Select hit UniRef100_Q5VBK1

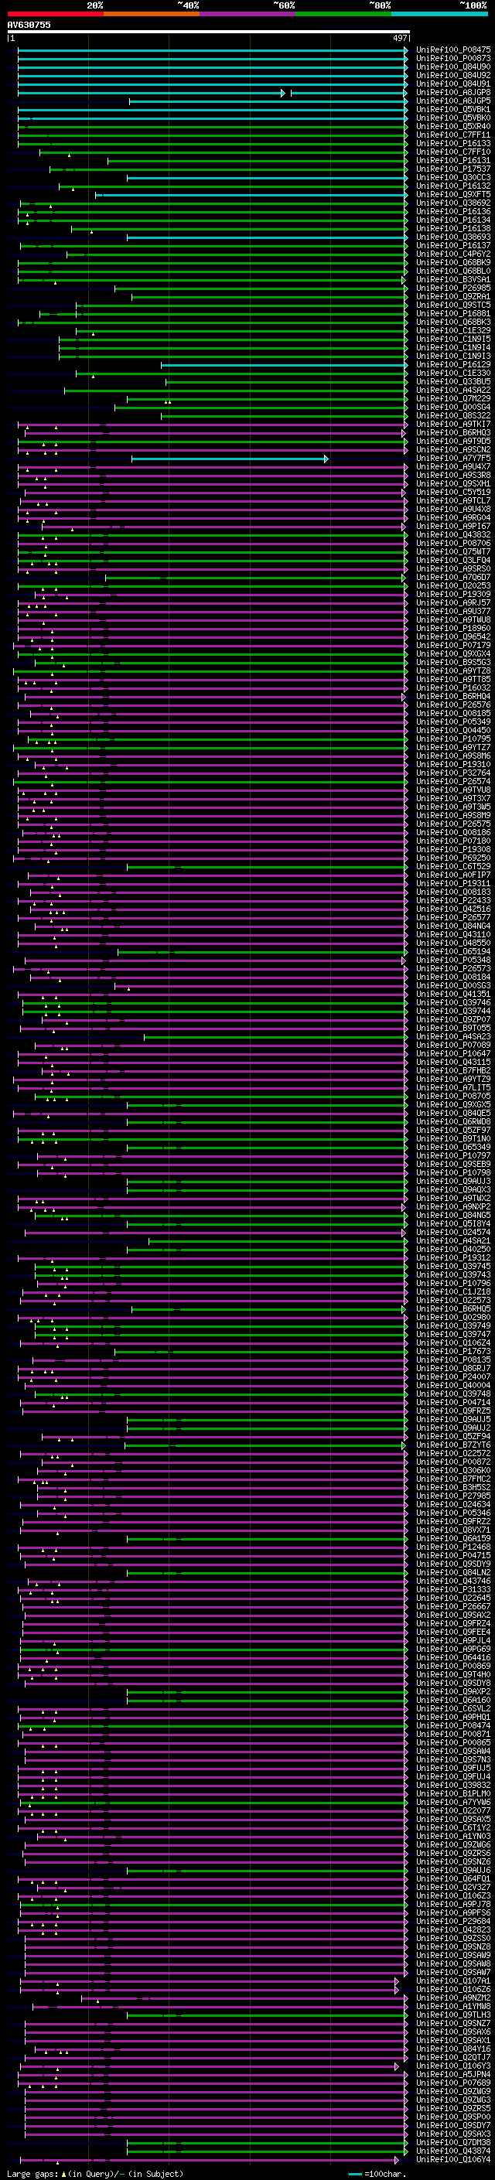(453, 109)
